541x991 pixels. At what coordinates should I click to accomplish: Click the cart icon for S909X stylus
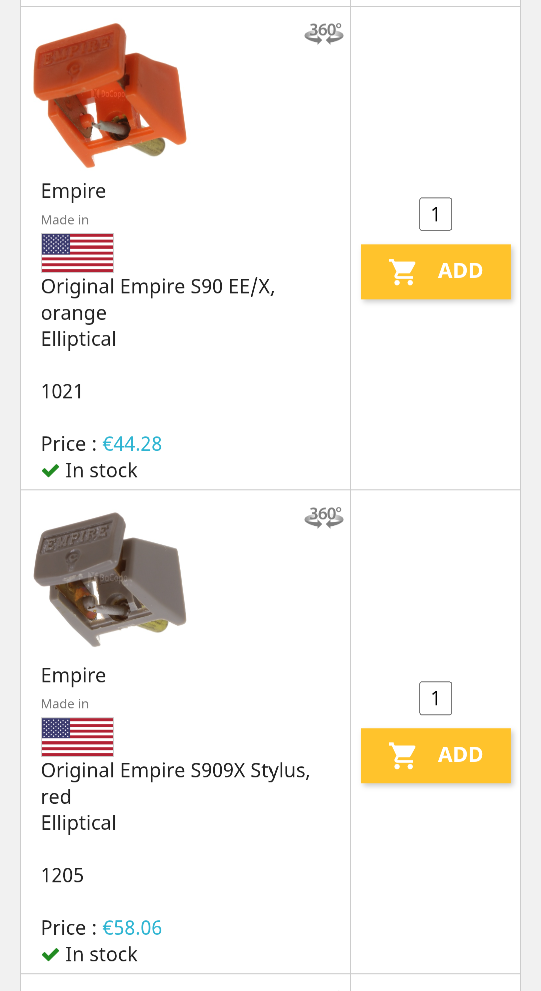403,756
